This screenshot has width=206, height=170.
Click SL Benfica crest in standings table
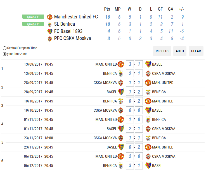pyautogui.click(x=50, y=24)
